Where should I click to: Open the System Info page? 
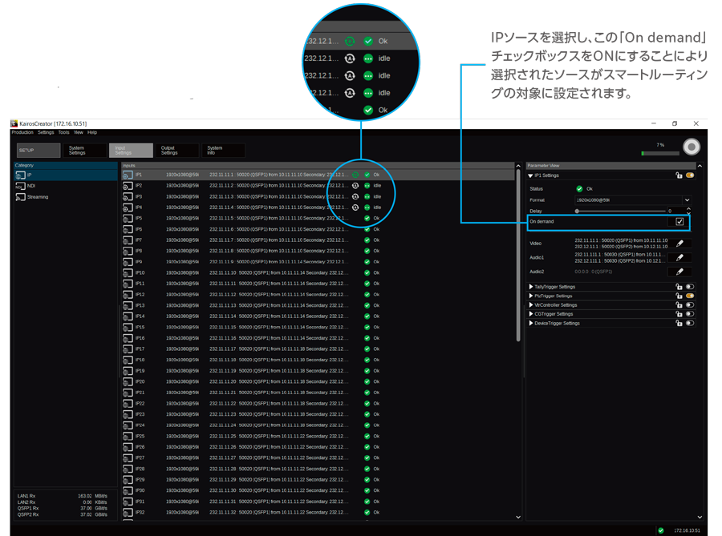pos(222,151)
